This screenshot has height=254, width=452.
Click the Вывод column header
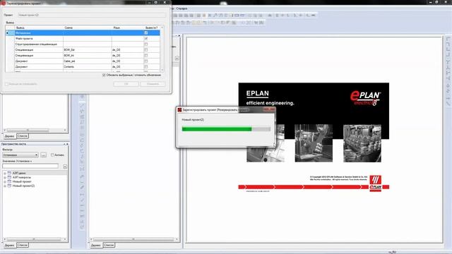(39, 28)
